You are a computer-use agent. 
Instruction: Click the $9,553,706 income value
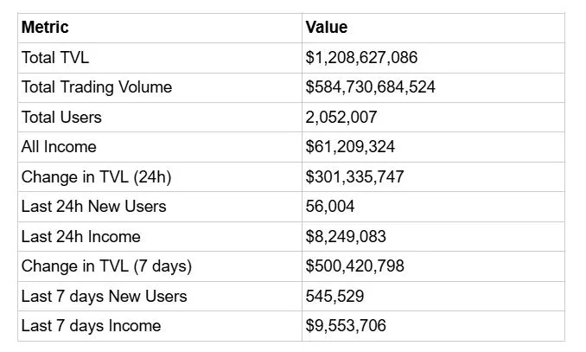[346, 326]
